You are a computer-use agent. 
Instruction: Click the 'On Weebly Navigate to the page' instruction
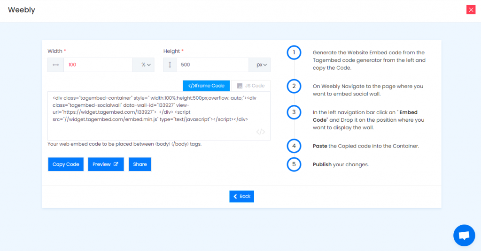[x=368, y=90]
